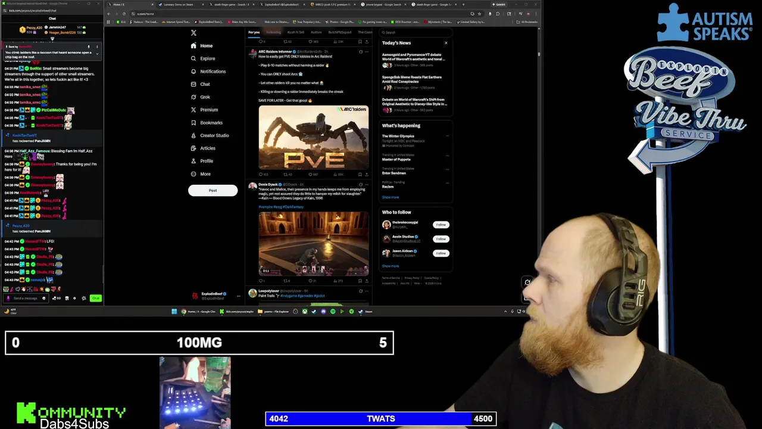Viewport: 762px width, 429px height.
Task: Unpin the pinned chat message
Action: pos(89,46)
